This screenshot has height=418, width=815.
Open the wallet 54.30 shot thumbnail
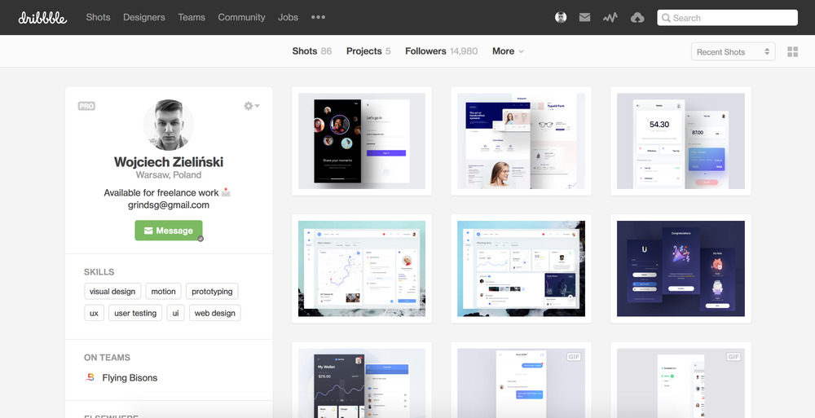[x=681, y=141]
